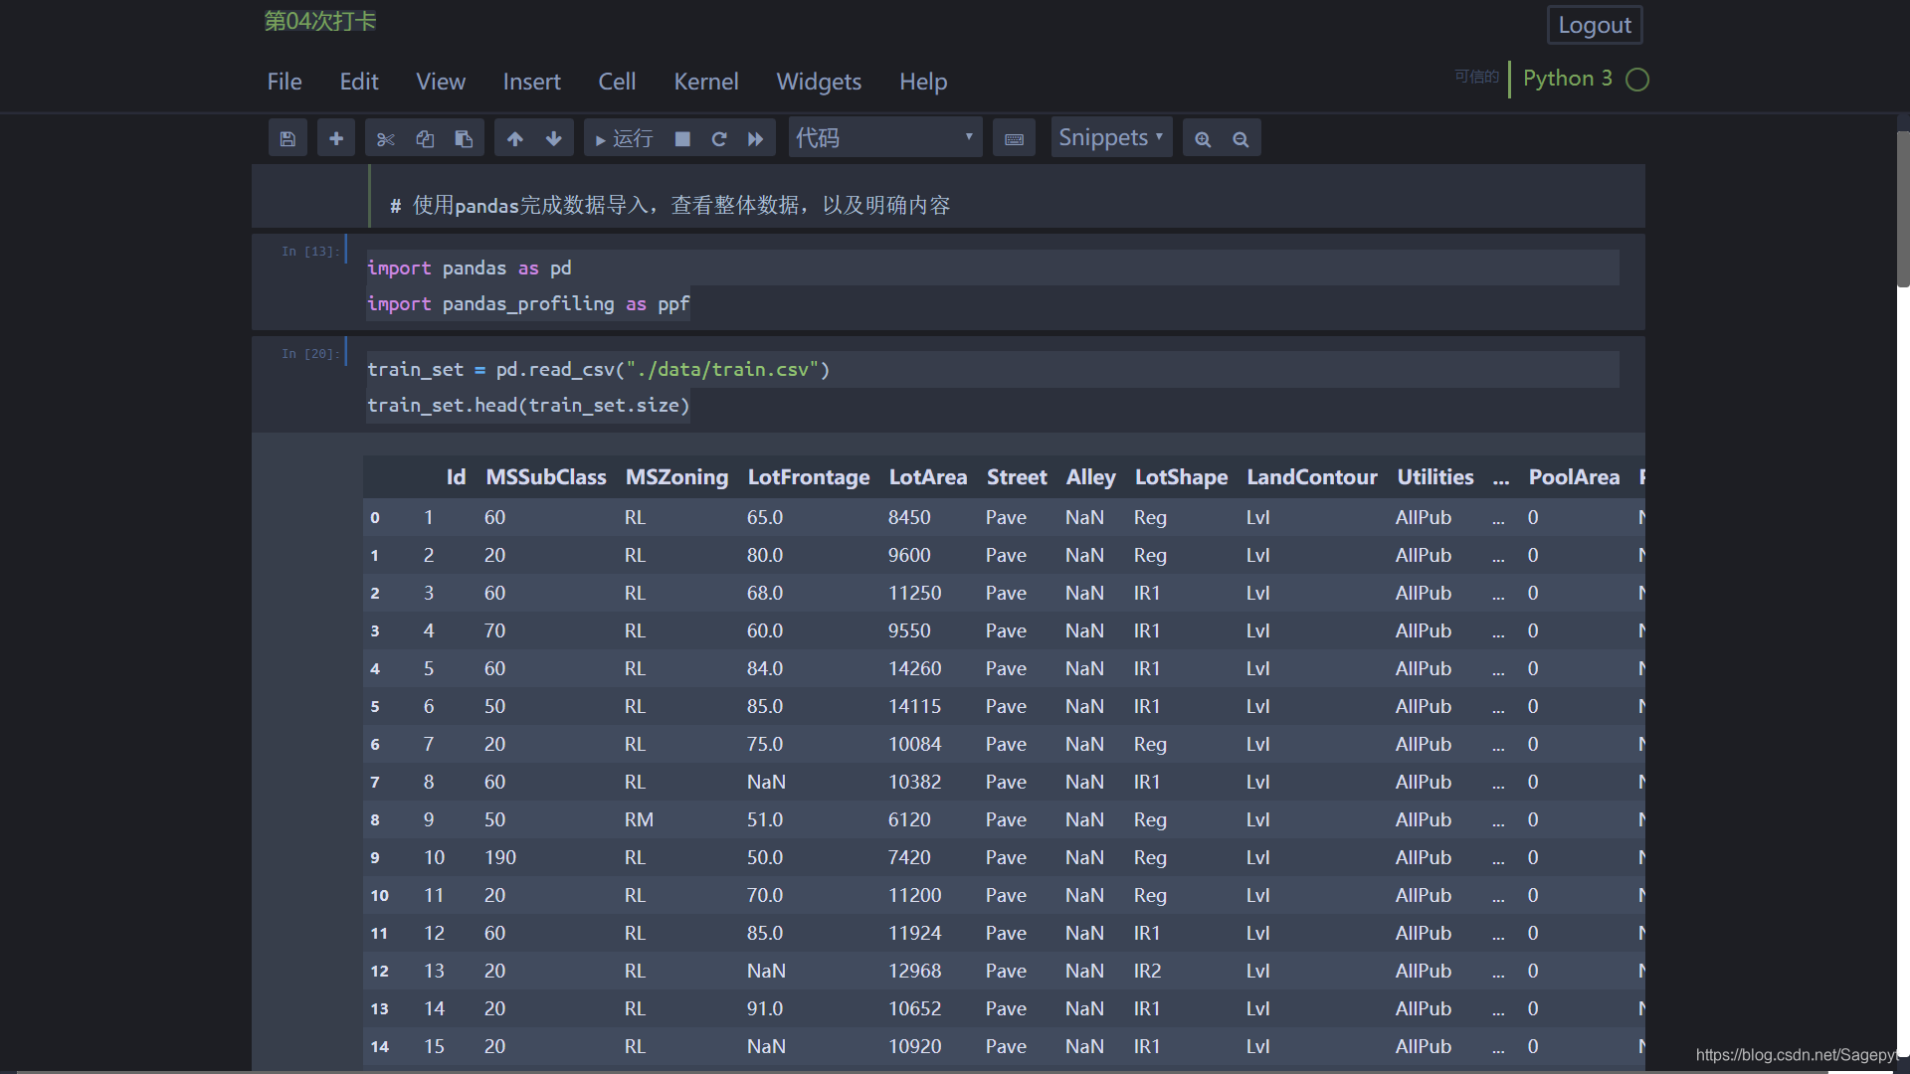
Task: Click the In [20] cell prompt
Action: pos(309,354)
